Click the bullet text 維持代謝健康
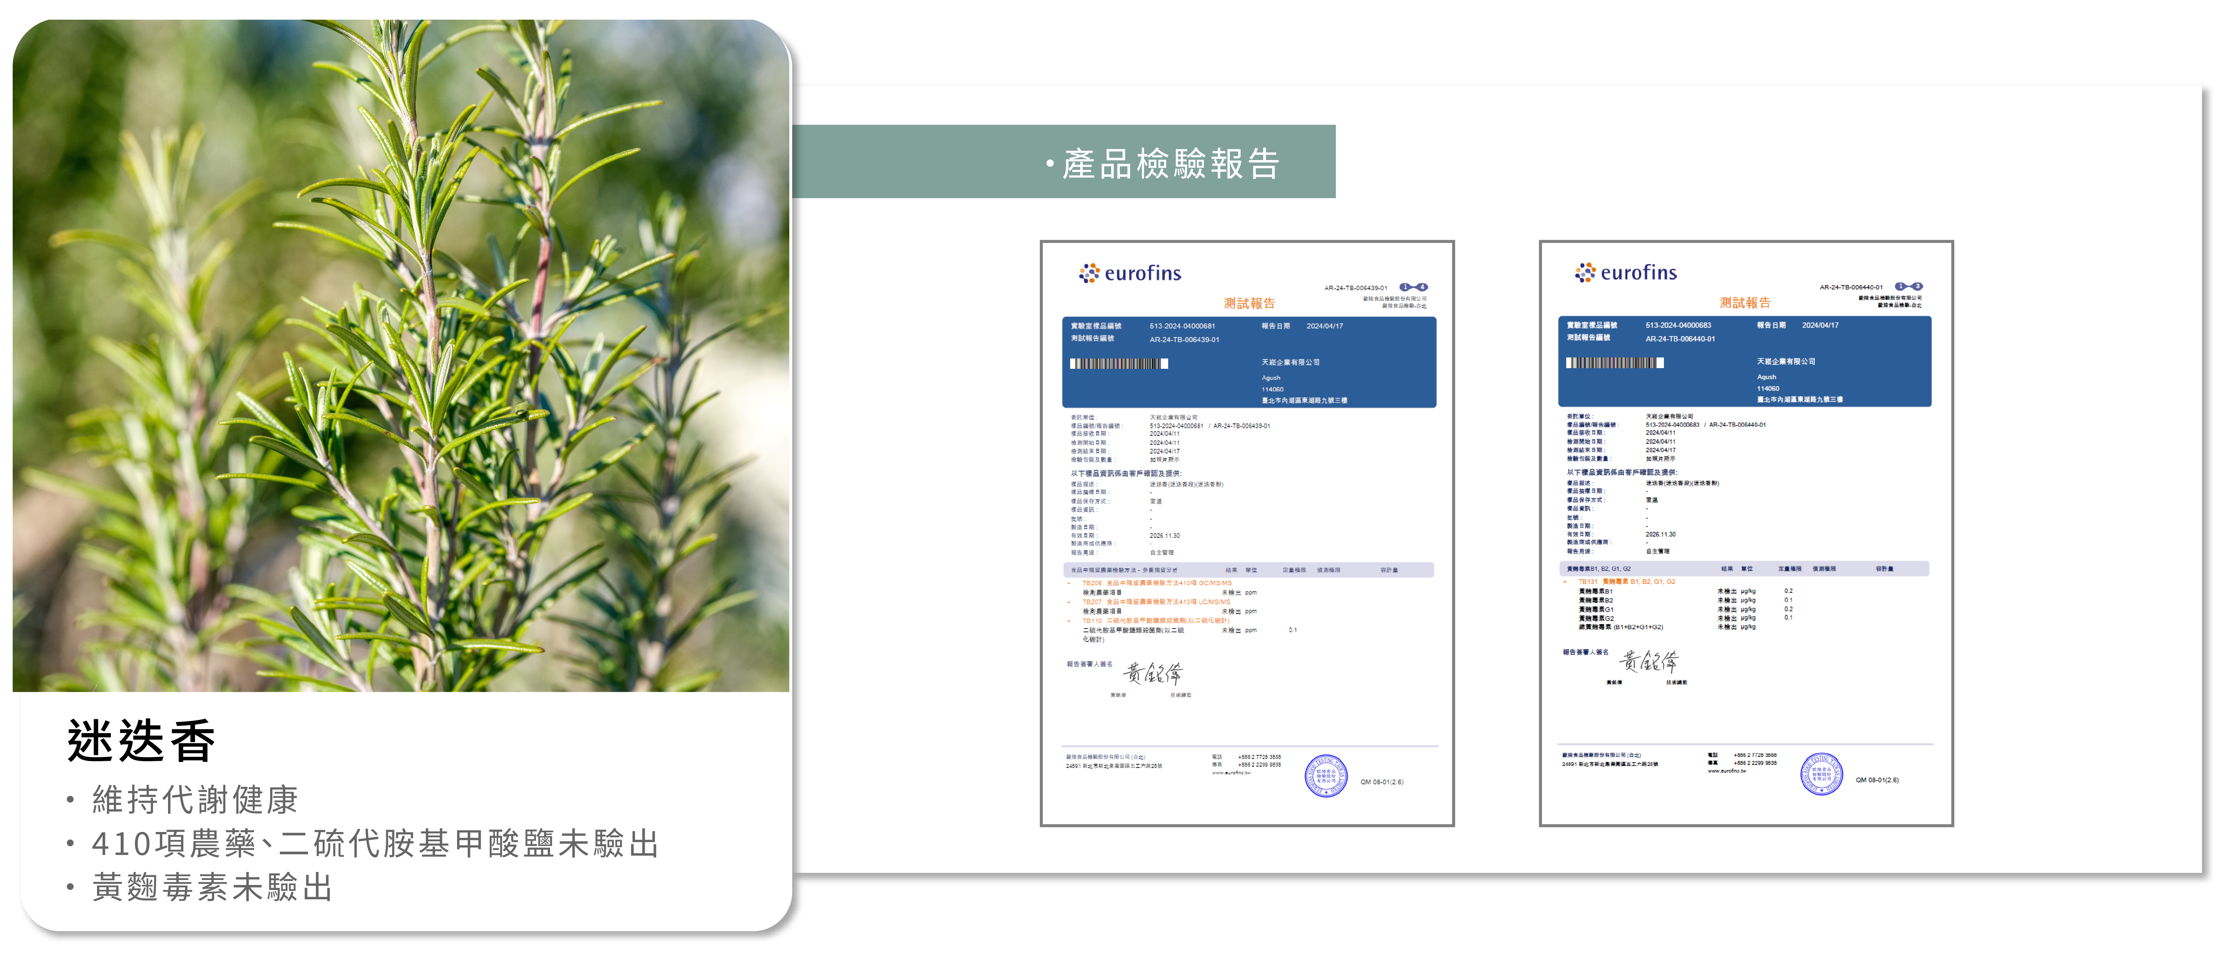Viewport: 2223px width, 959px height. (x=195, y=799)
